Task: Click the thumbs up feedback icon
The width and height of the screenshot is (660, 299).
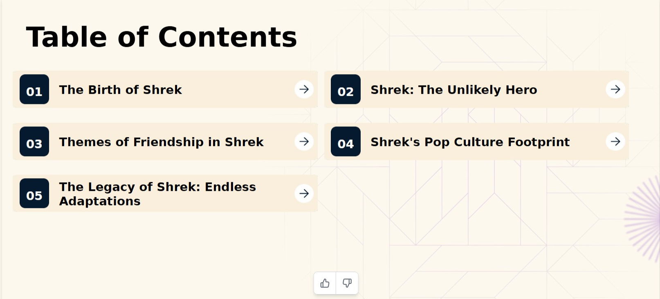Action: (x=325, y=283)
